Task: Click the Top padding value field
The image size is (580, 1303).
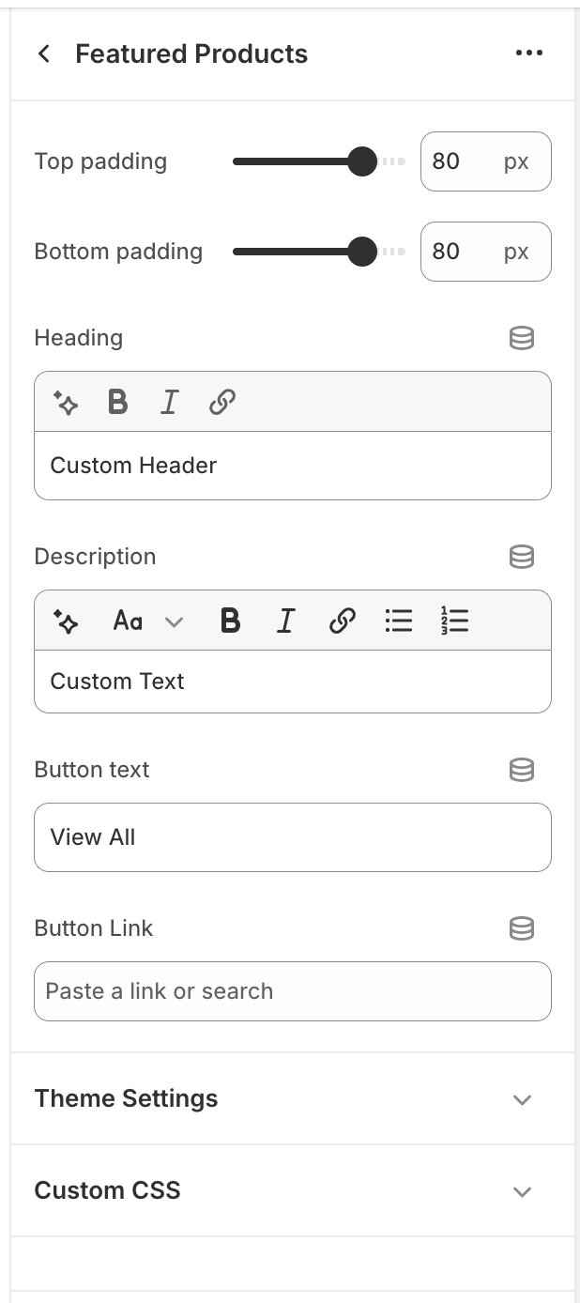Action: tap(486, 161)
